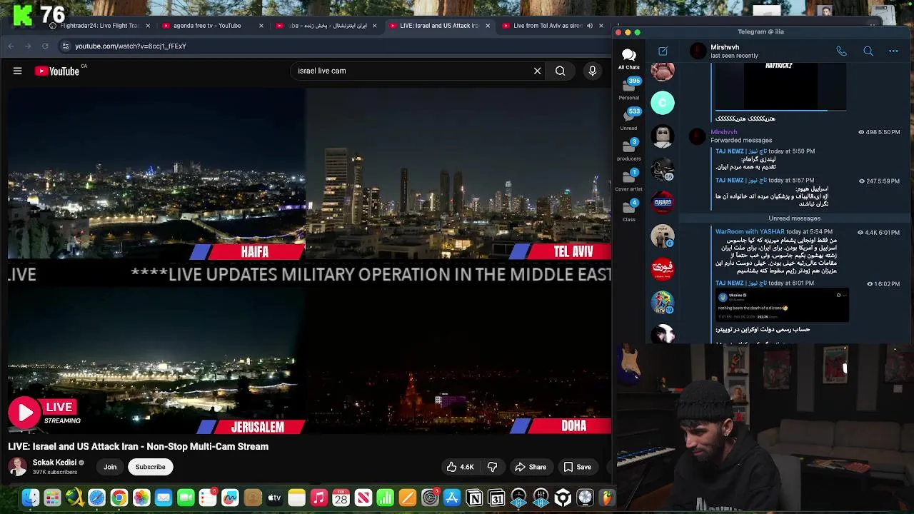Screen dimensions: 914x514
Task: Open the HATTRICK video message thumbnail
Action: (780, 86)
